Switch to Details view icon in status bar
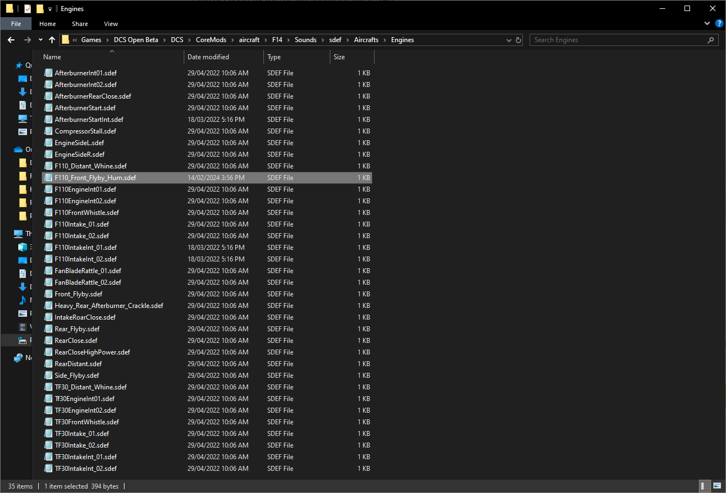The image size is (726, 493). (x=704, y=486)
